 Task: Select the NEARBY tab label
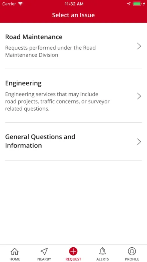point(44,259)
